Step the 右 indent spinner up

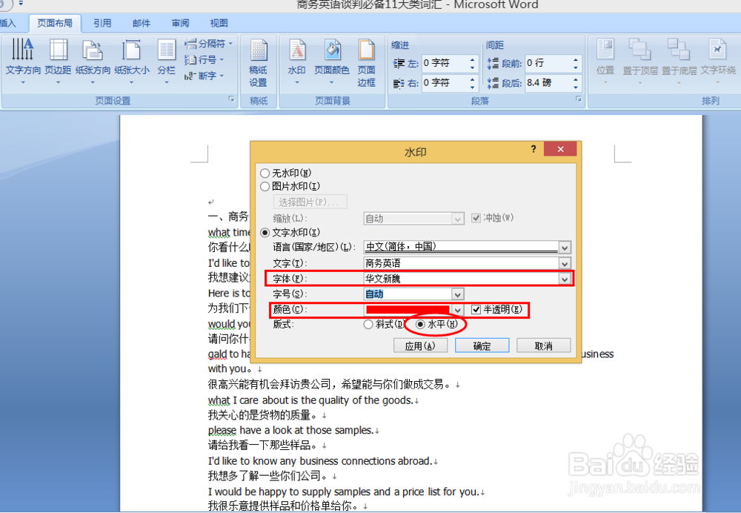click(472, 79)
